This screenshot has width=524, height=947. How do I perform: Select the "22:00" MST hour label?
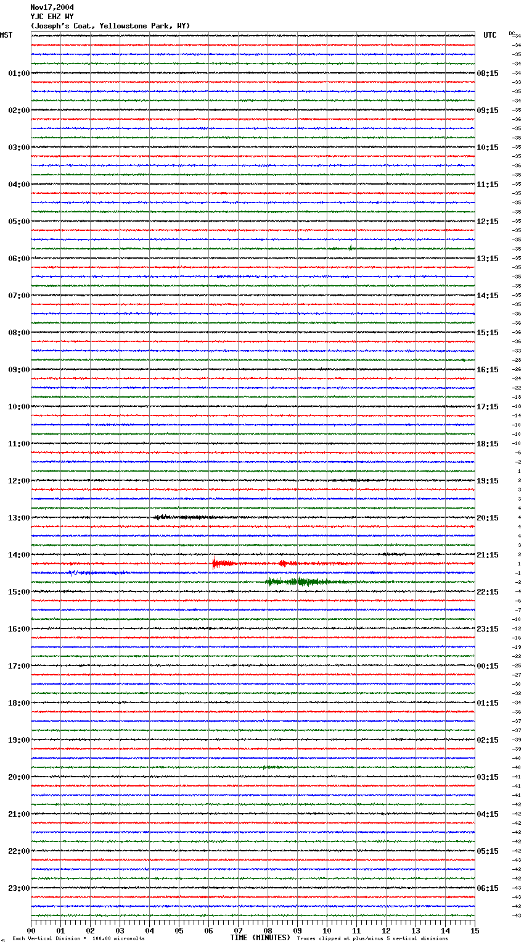click(19, 851)
